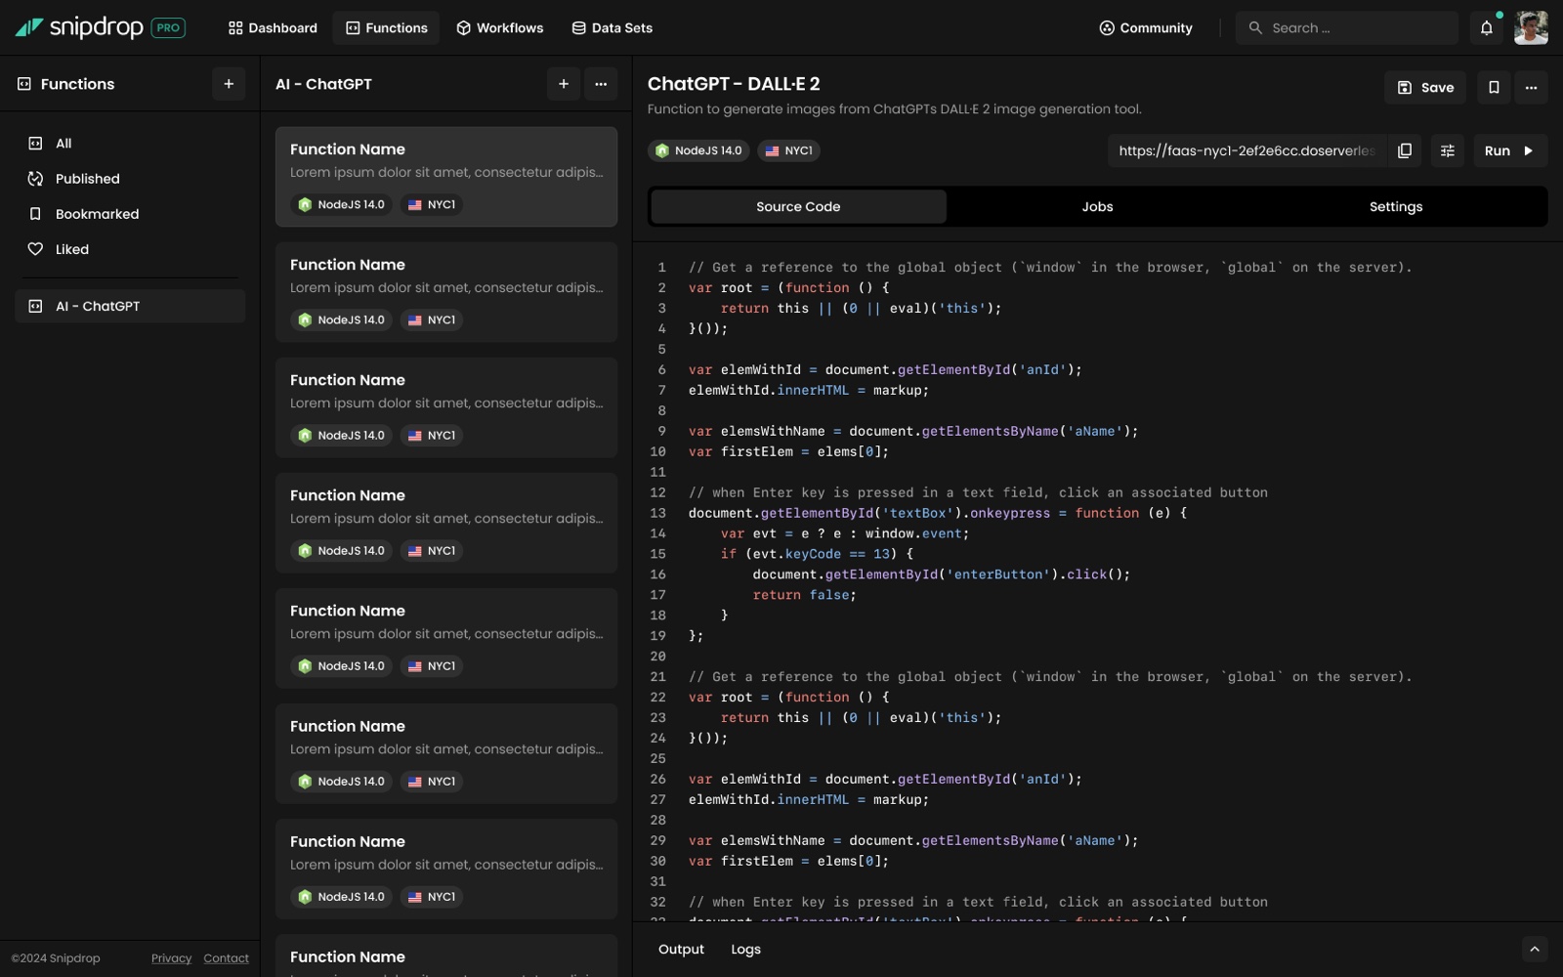Image resolution: width=1563 pixels, height=977 pixels.
Task: Click the Community icon
Action: [1107, 28]
